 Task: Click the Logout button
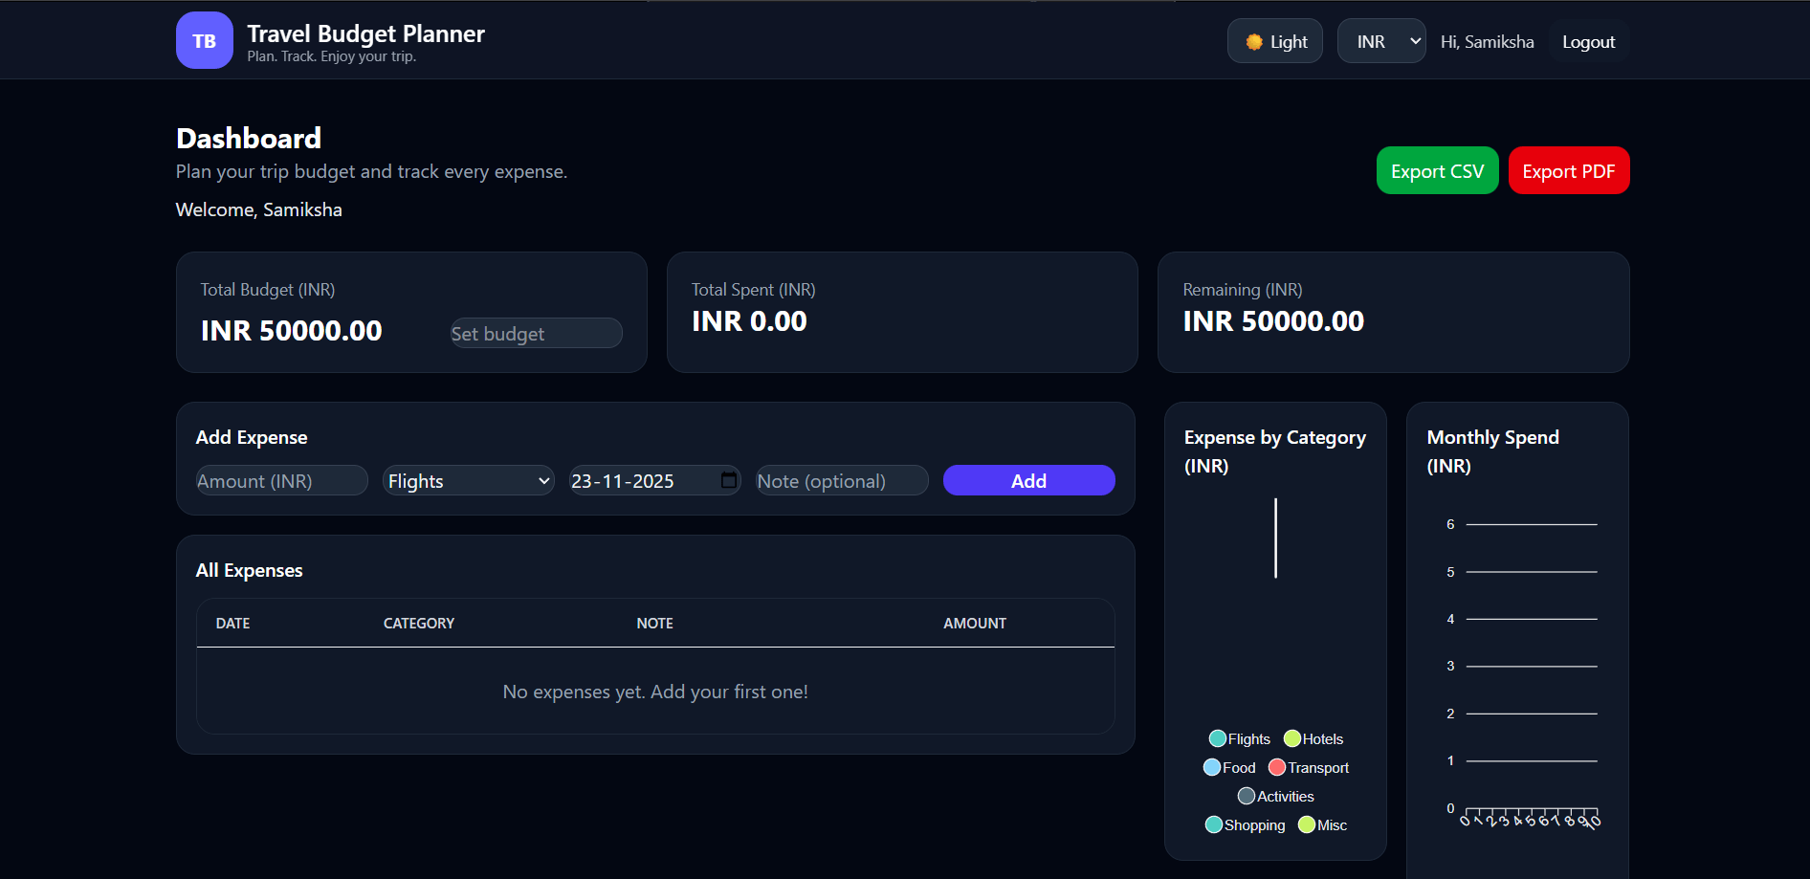[x=1588, y=42]
